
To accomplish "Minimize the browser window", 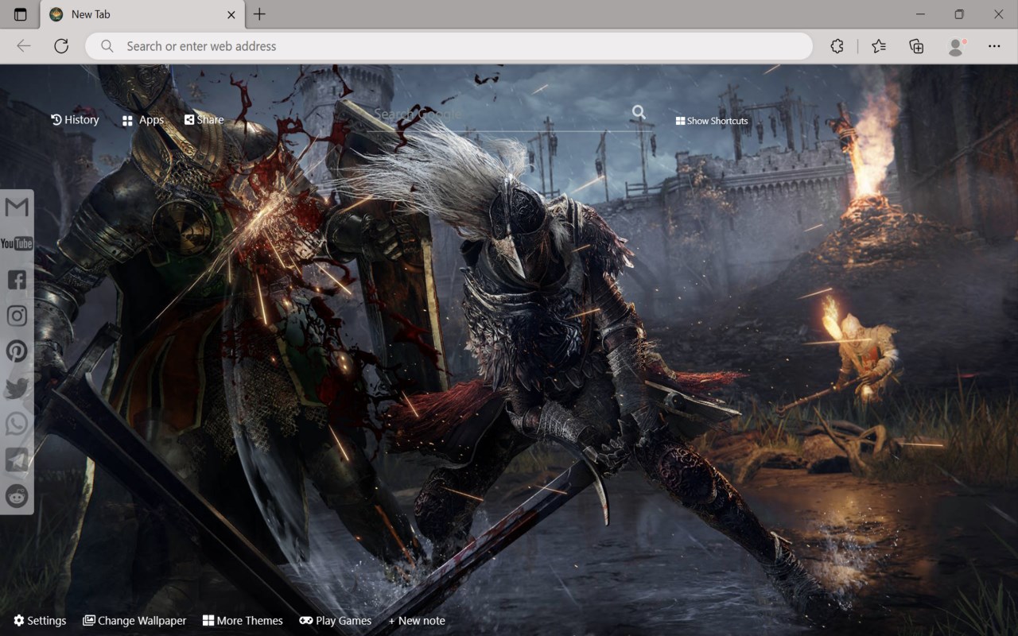I will click(920, 14).
